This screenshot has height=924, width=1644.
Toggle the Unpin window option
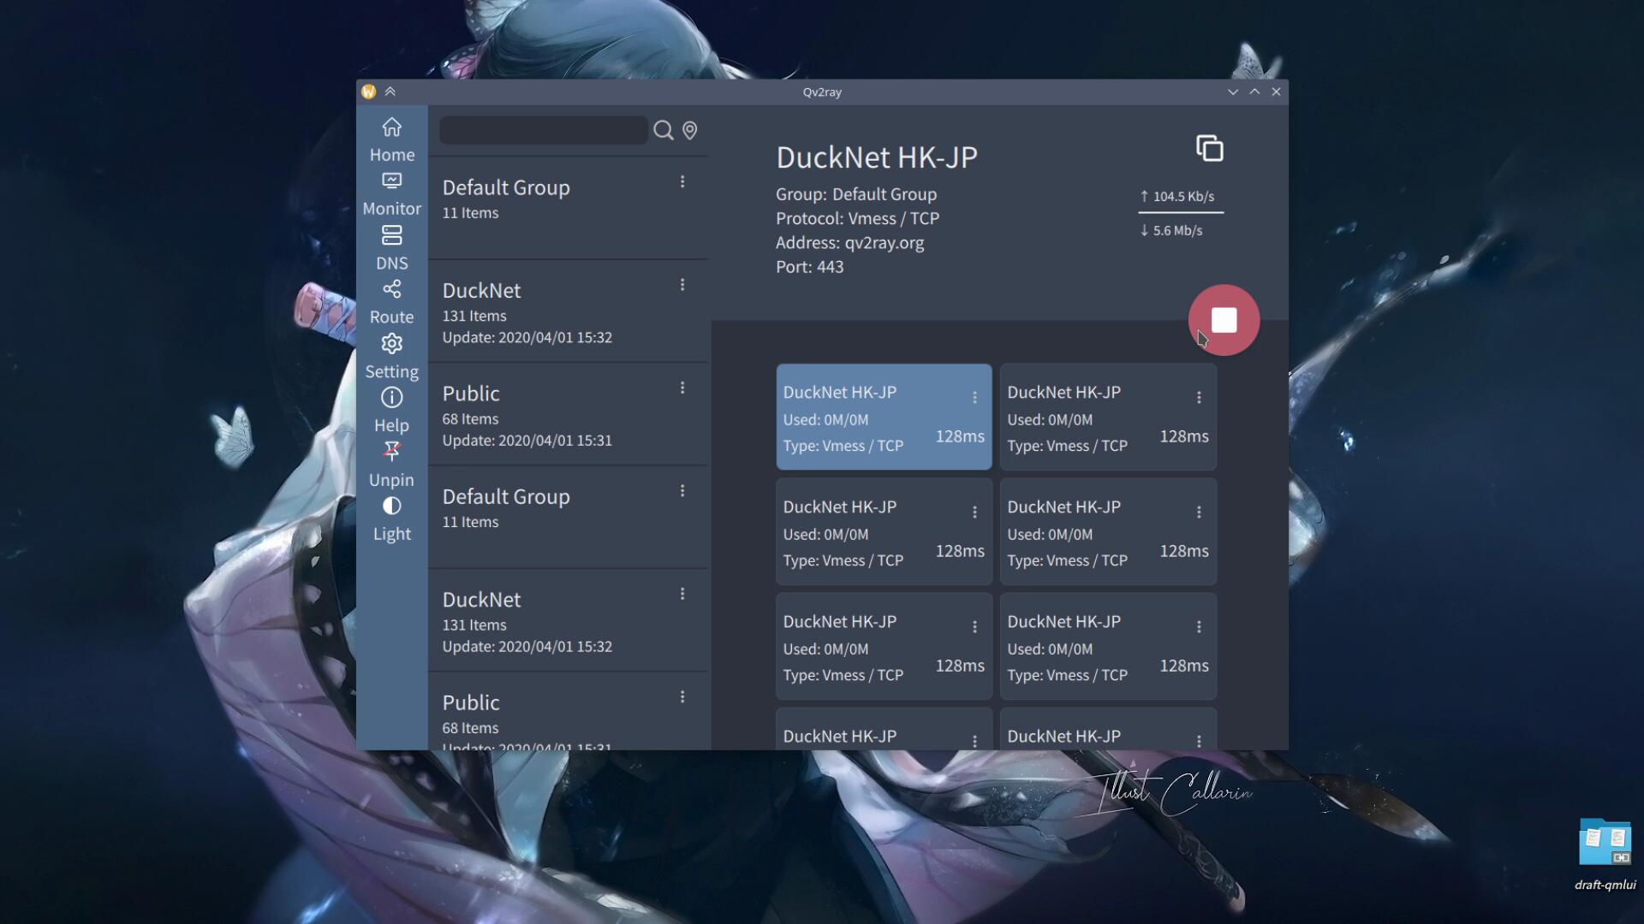pos(391,464)
